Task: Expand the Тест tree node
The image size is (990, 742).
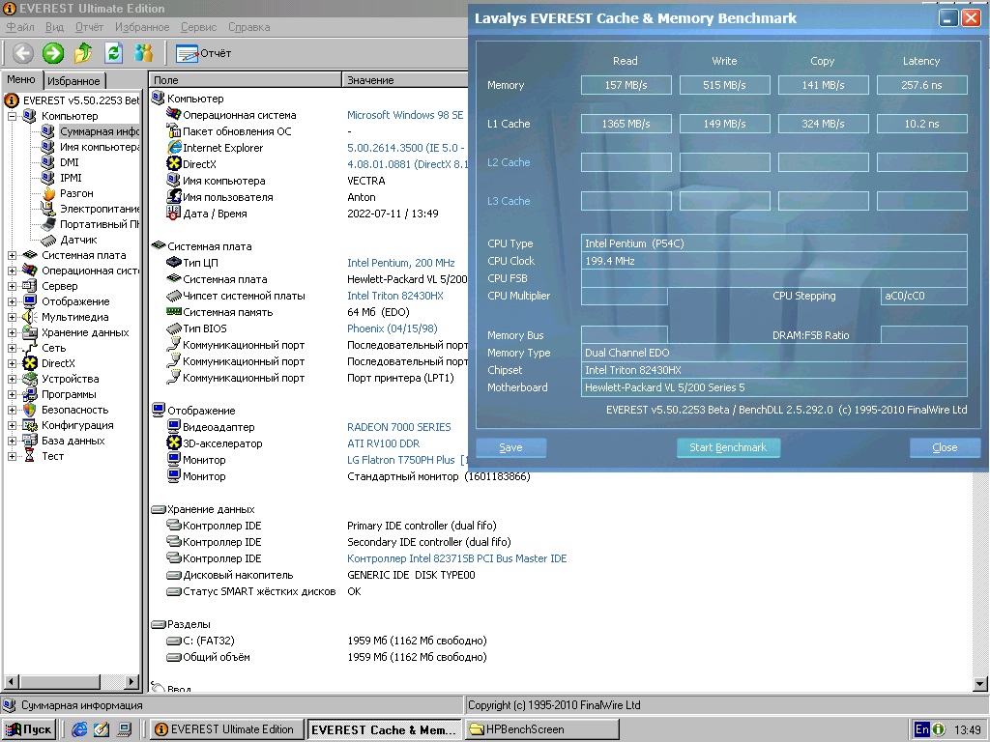Action: [x=13, y=456]
